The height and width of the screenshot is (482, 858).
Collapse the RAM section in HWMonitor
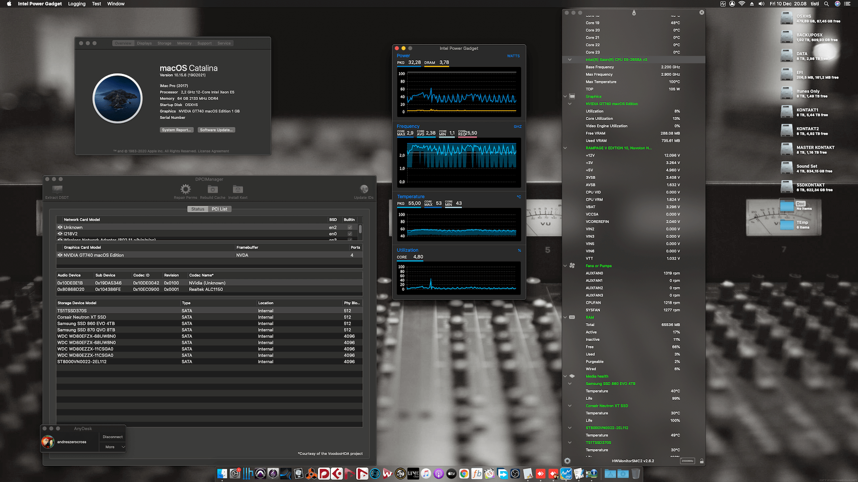coord(565,317)
